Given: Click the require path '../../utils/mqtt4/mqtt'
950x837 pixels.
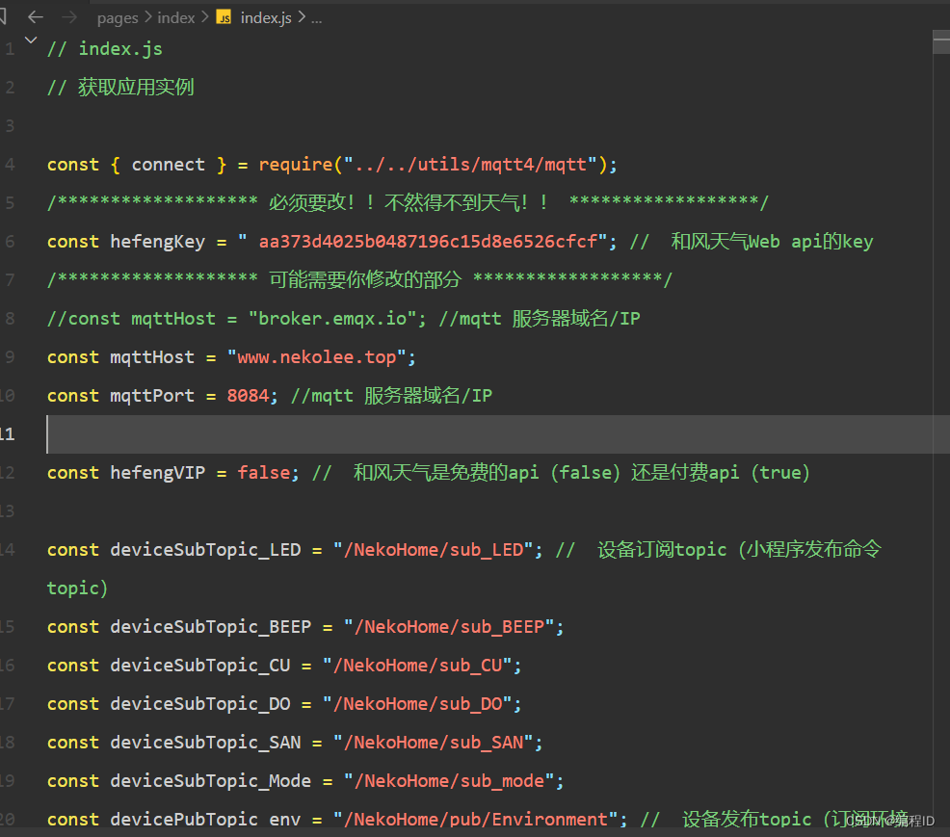Looking at the screenshot, I should pos(471,165).
